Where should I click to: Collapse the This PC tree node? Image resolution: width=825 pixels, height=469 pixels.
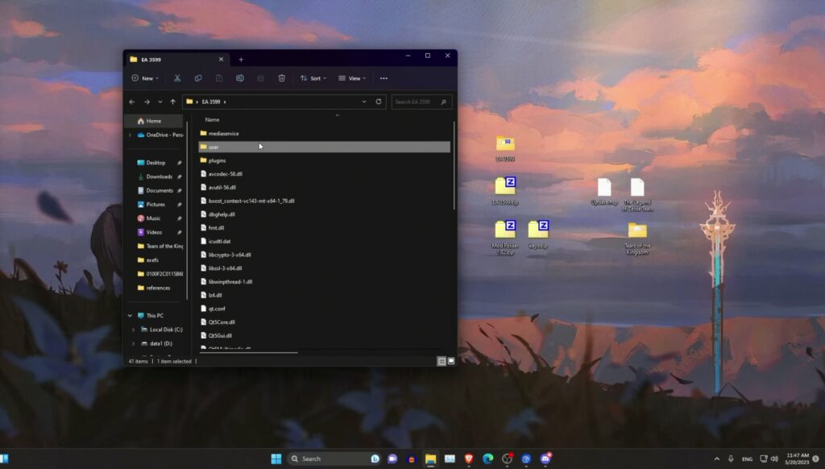[x=130, y=316]
